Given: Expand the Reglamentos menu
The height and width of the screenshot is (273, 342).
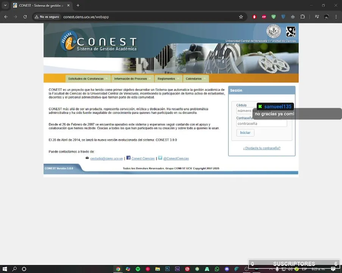Looking at the screenshot, I should pos(168,78).
